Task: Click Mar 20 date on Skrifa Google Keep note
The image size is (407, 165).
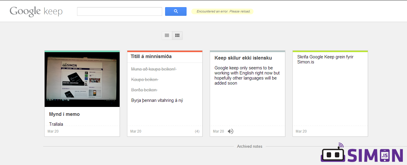Action: tap(301, 131)
